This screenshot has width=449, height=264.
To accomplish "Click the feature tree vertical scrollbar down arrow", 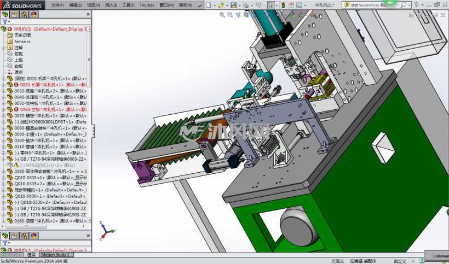I will pos(89,221).
